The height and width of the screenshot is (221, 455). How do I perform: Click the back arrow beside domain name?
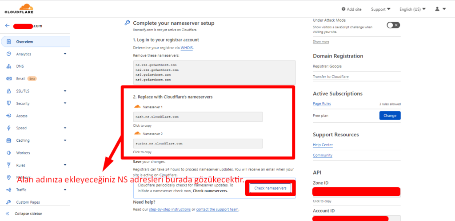[x=7, y=26]
